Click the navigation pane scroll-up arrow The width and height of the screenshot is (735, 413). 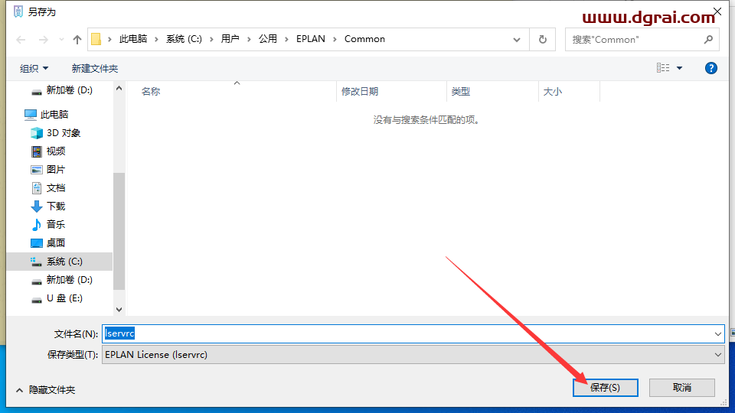(119, 89)
